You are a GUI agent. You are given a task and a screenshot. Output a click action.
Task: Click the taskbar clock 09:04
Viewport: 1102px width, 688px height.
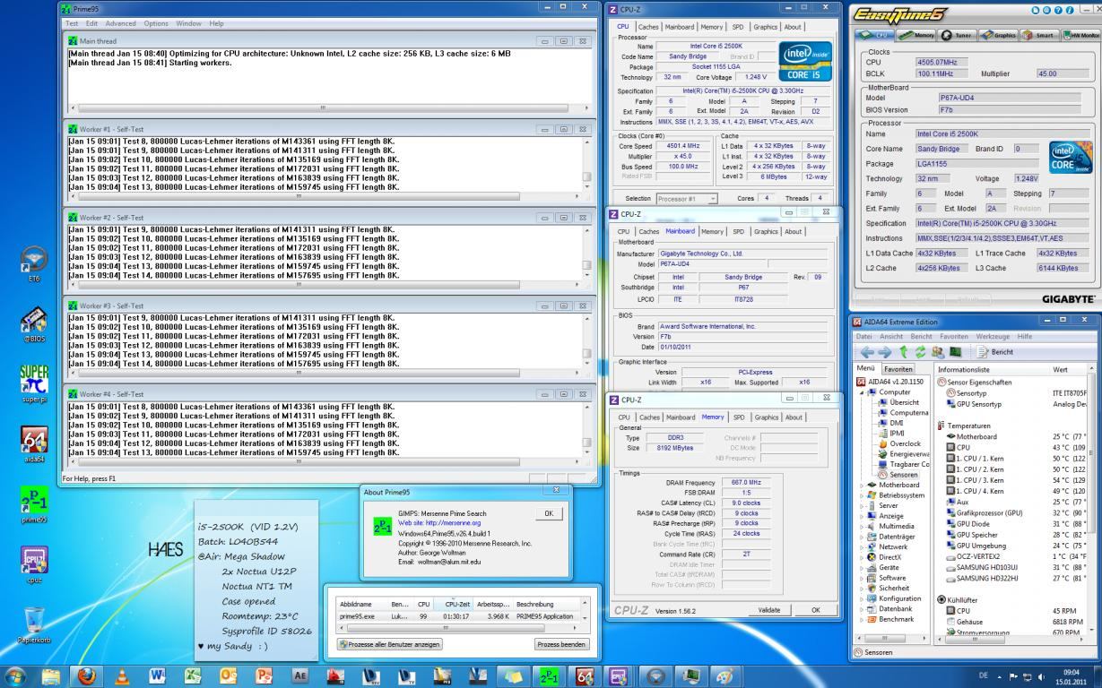click(x=1072, y=674)
